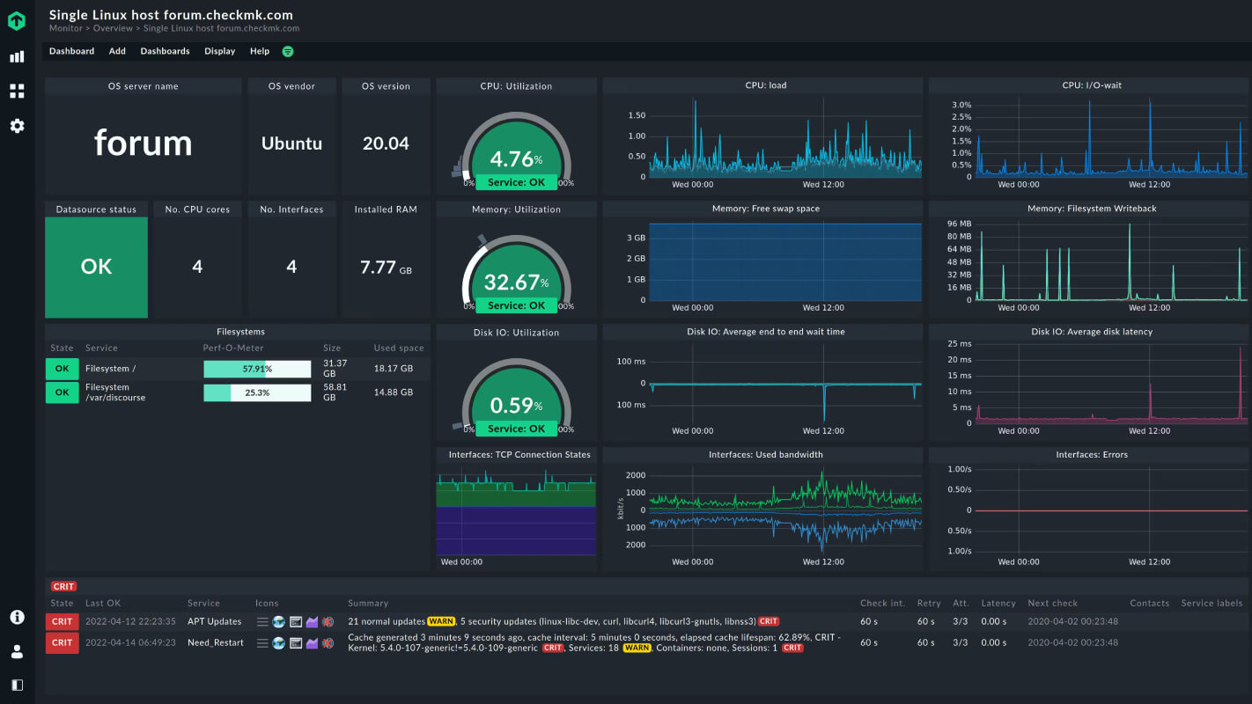Screen dimensions: 1252x704
Task: Toggle the sidebar panel icon at bottom left
Action: [x=17, y=685]
